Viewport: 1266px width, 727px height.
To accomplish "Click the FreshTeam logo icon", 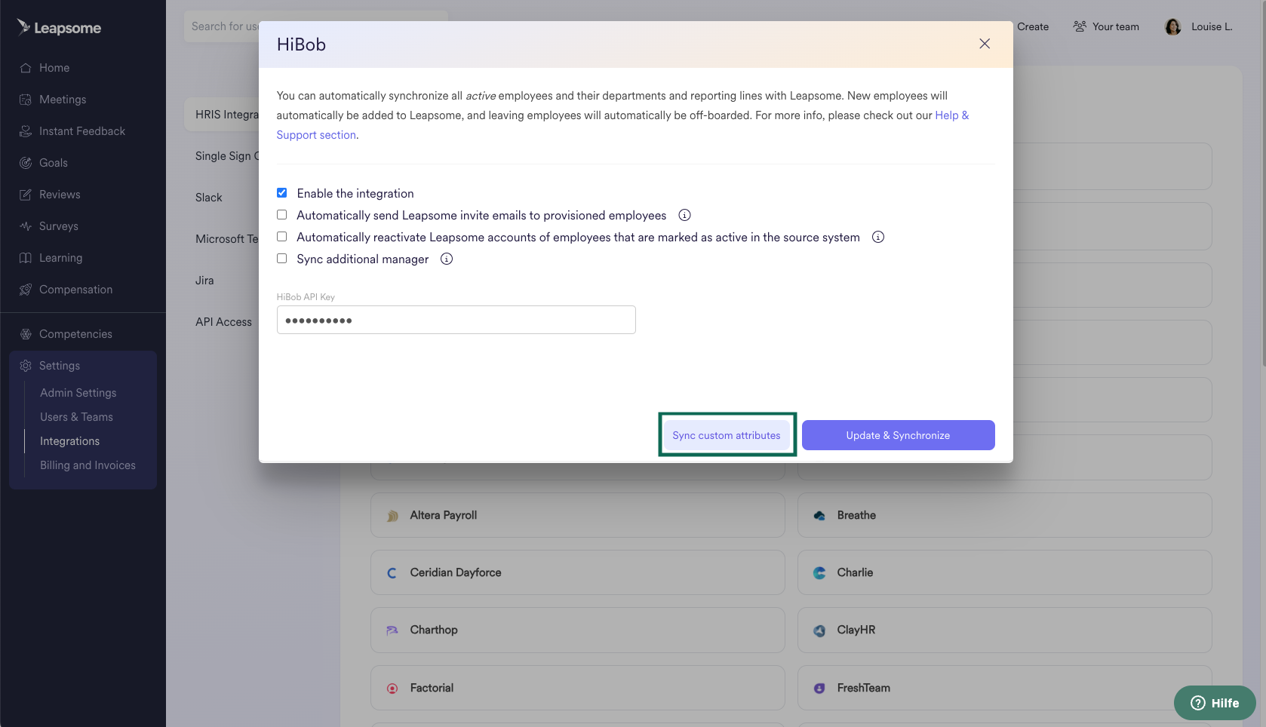I will tap(819, 689).
